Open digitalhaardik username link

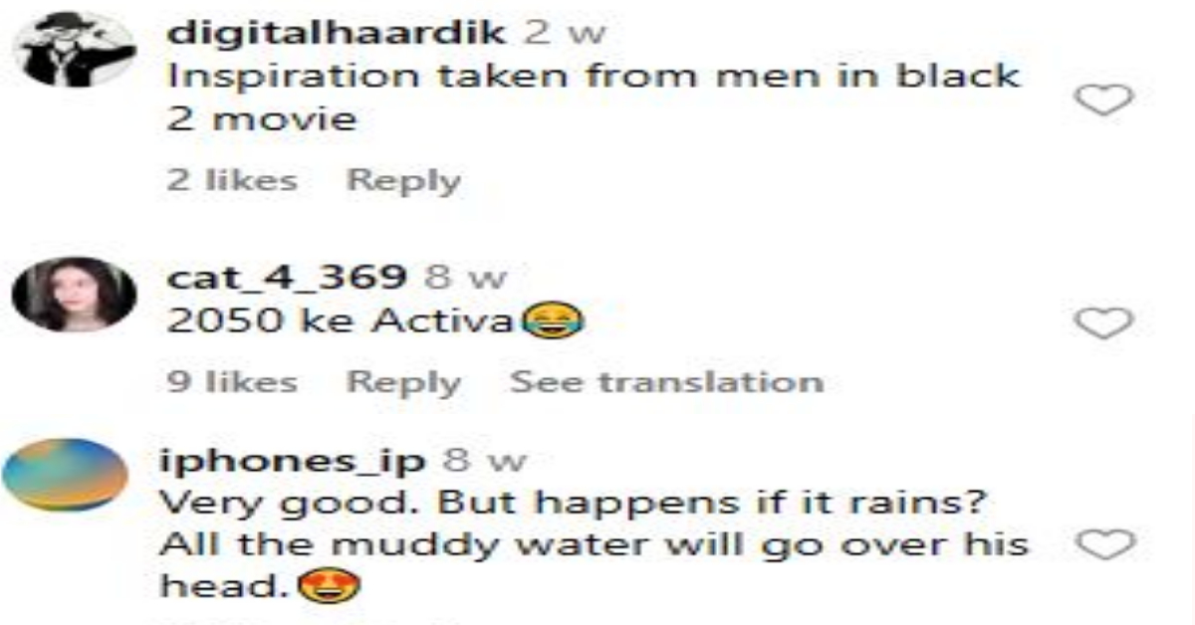tap(338, 32)
